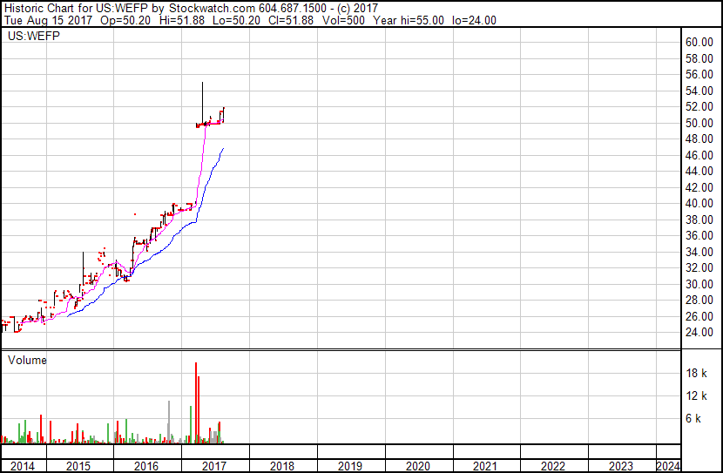Click the 40.00 price axis value
Image resolution: width=723 pixels, height=473 pixels.
[699, 203]
